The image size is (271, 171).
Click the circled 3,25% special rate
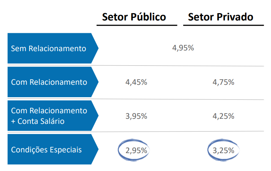point(223,150)
